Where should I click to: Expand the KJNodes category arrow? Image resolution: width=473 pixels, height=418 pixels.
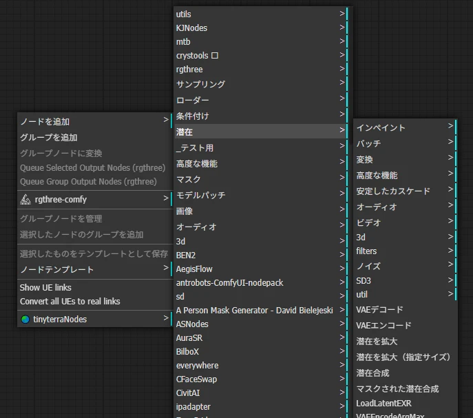341,28
